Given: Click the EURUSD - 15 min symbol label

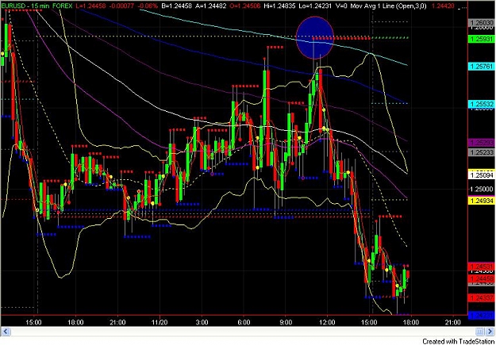Looking at the screenshot, I should point(25,5).
